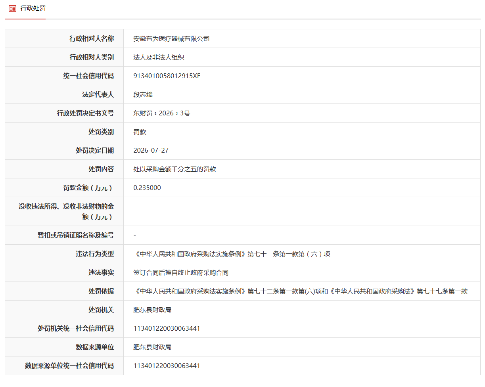Screen dimensions: 485x387
Task: Select 肥东县财政局 in 数据来源单位 row
Action: coord(152,347)
